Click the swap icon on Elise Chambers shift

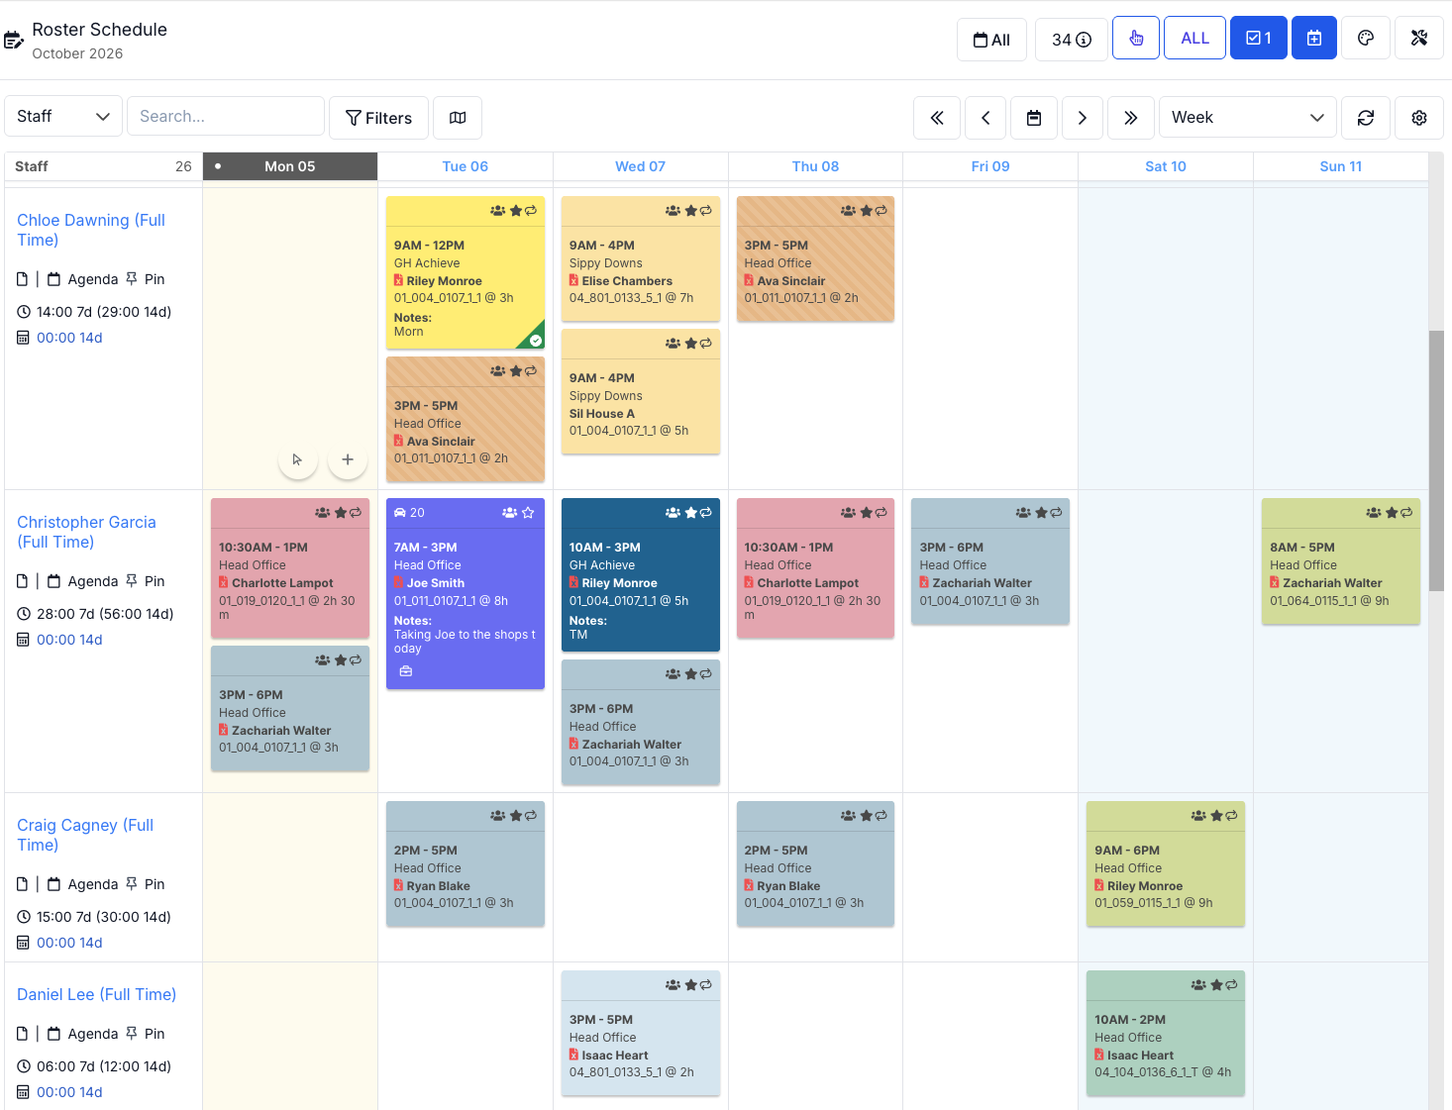706,211
